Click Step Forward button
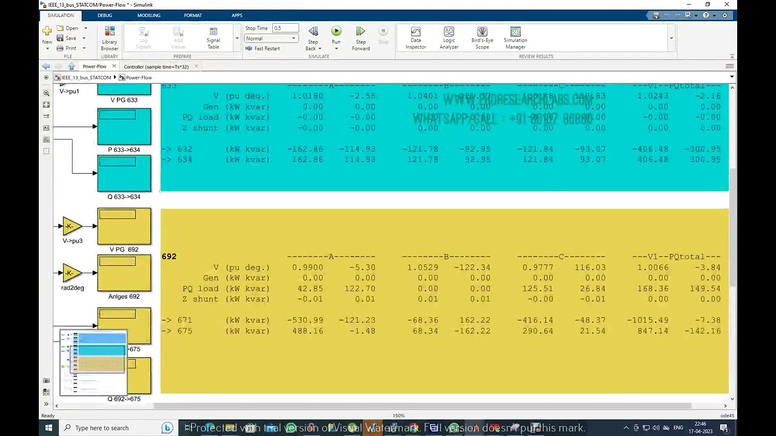The image size is (776, 436). (361, 38)
